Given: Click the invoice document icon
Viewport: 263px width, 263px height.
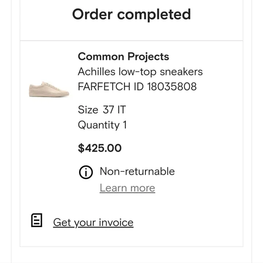Looking at the screenshot, I should pyautogui.click(x=37, y=220).
